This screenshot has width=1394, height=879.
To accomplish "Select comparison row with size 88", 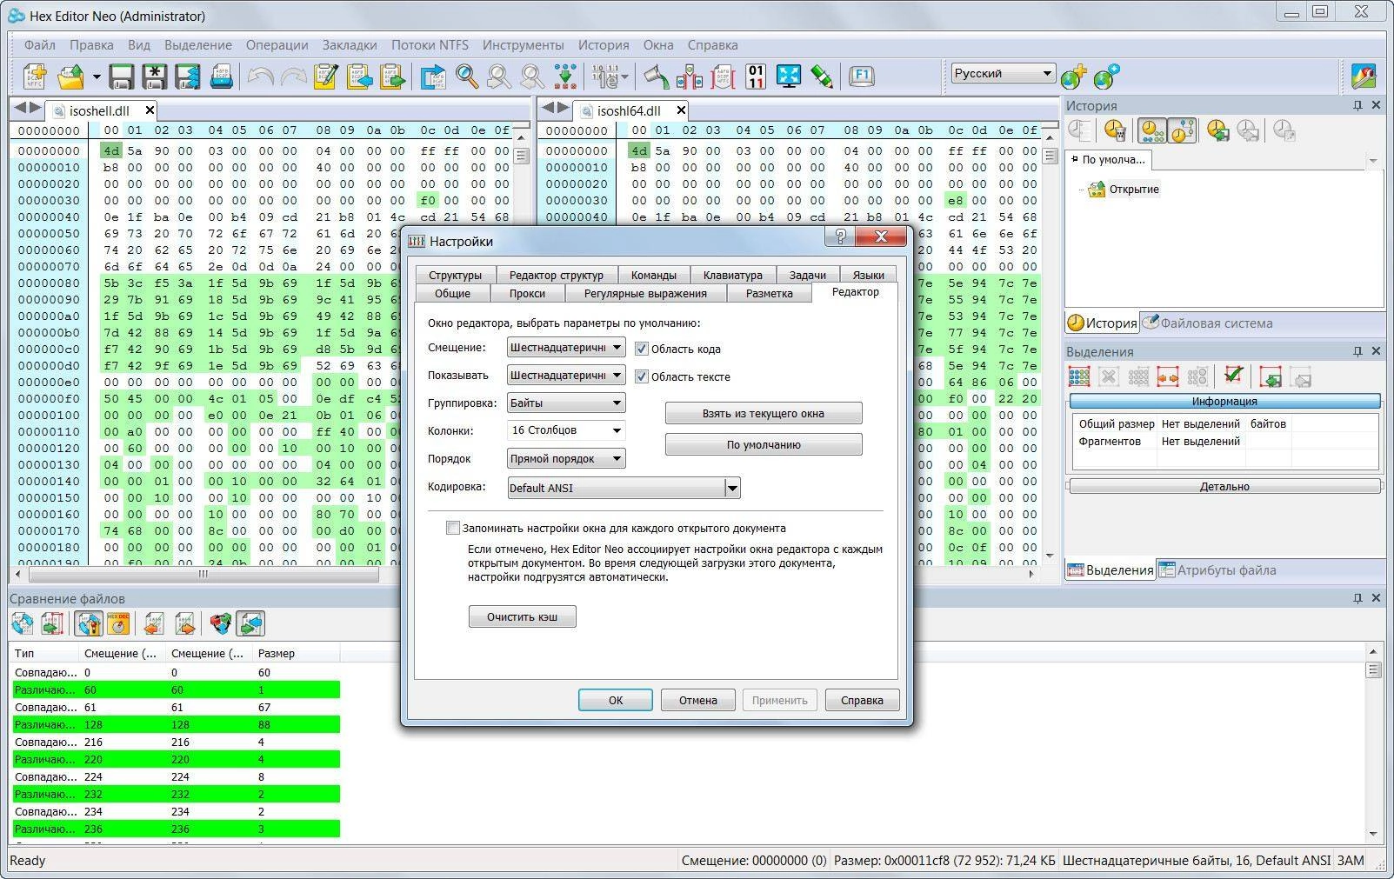I will coord(176,724).
